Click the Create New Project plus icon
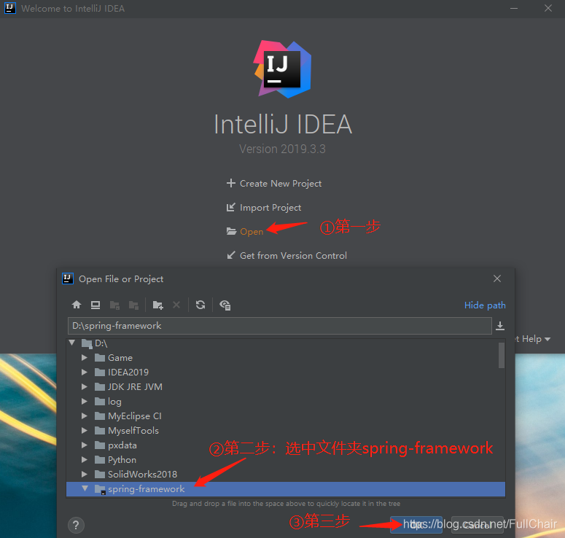The height and width of the screenshot is (538, 565). tap(230, 183)
